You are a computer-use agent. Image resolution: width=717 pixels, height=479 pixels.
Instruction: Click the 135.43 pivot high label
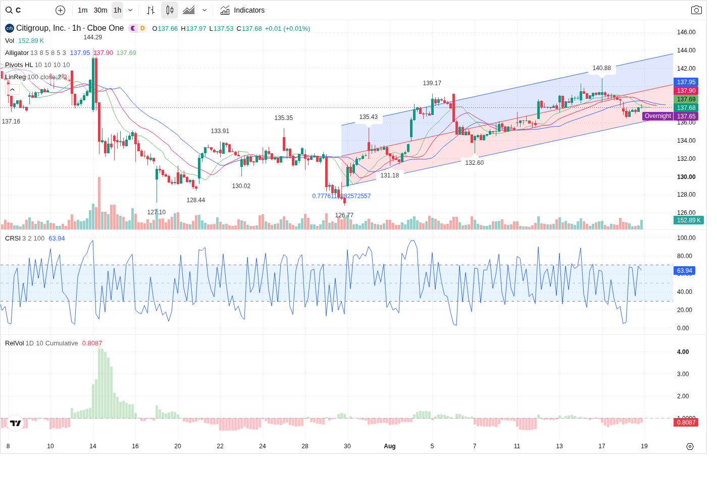368,117
